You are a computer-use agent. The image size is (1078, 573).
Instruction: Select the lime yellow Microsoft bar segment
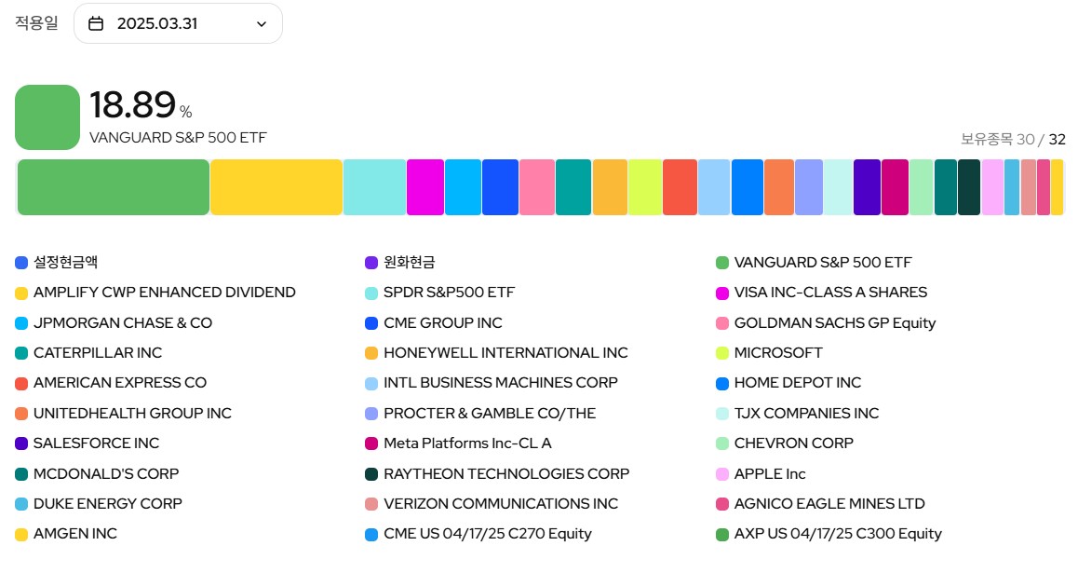coord(645,187)
